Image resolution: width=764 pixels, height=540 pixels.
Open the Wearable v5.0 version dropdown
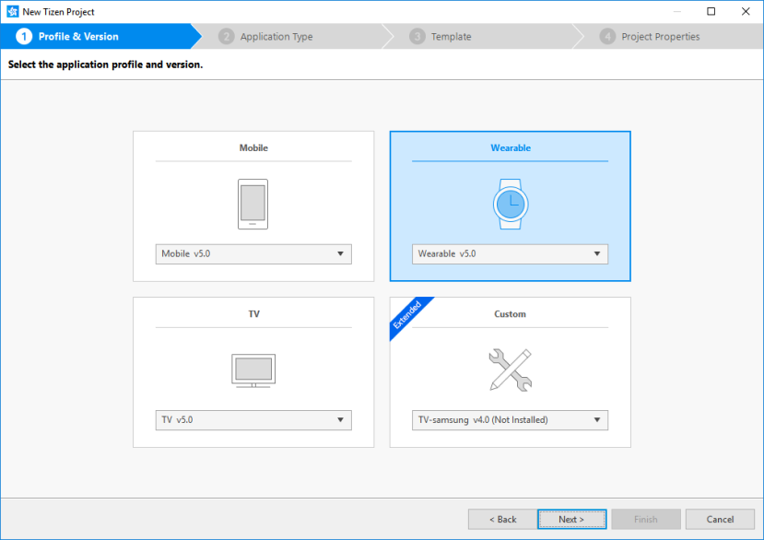(x=510, y=253)
